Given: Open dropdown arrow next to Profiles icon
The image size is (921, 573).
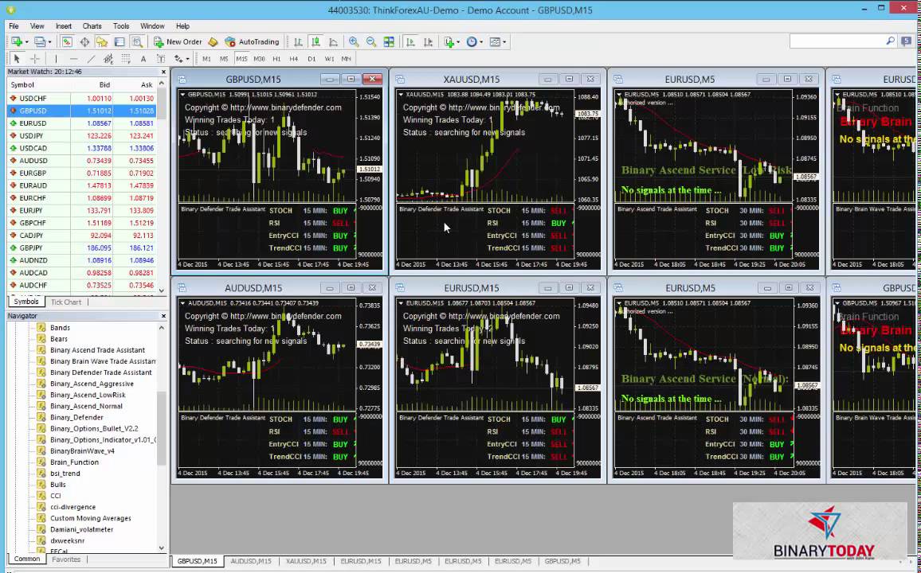Looking at the screenshot, I should pyautogui.click(x=49, y=42).
